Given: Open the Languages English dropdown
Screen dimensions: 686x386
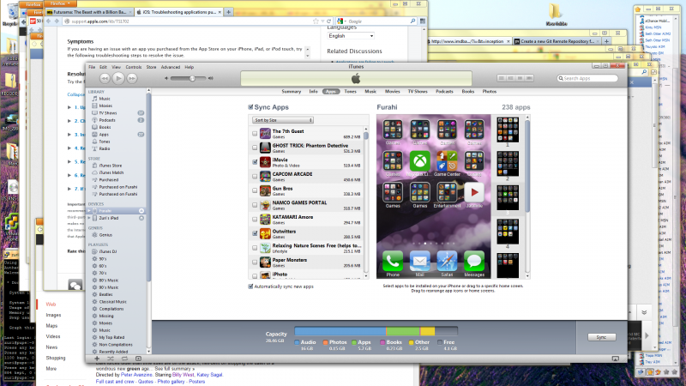Looking at the screenshot, I should click(352, 36).
